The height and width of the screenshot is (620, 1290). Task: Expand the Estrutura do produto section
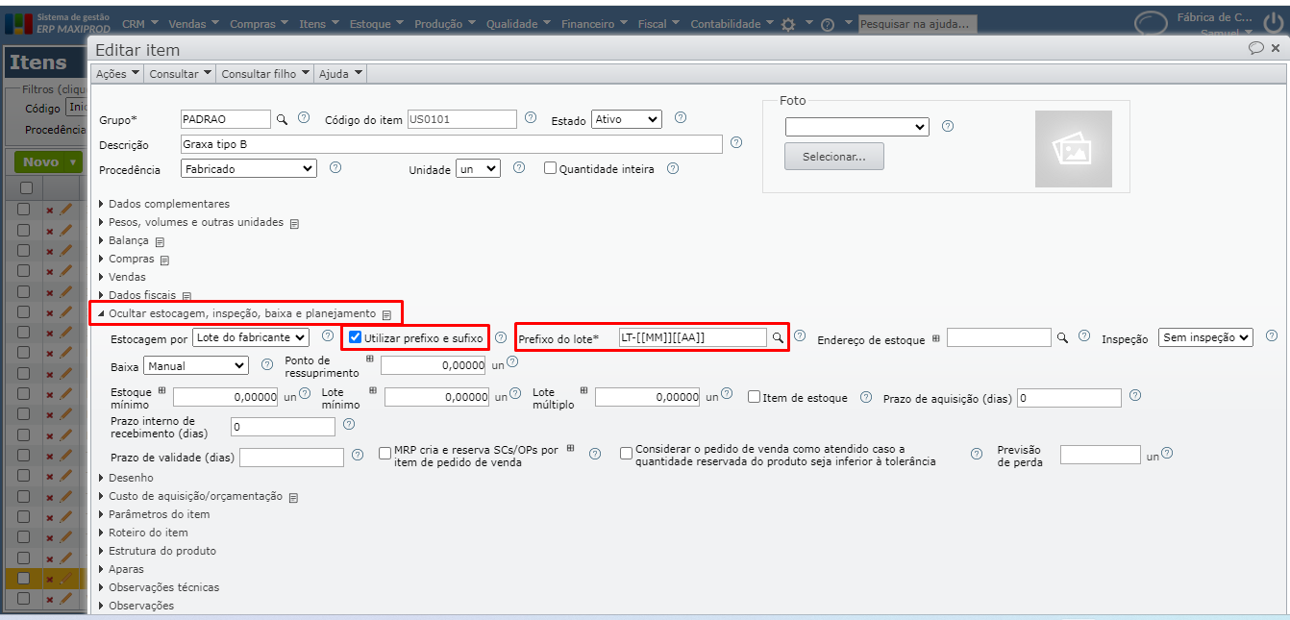tap(158, 551)
